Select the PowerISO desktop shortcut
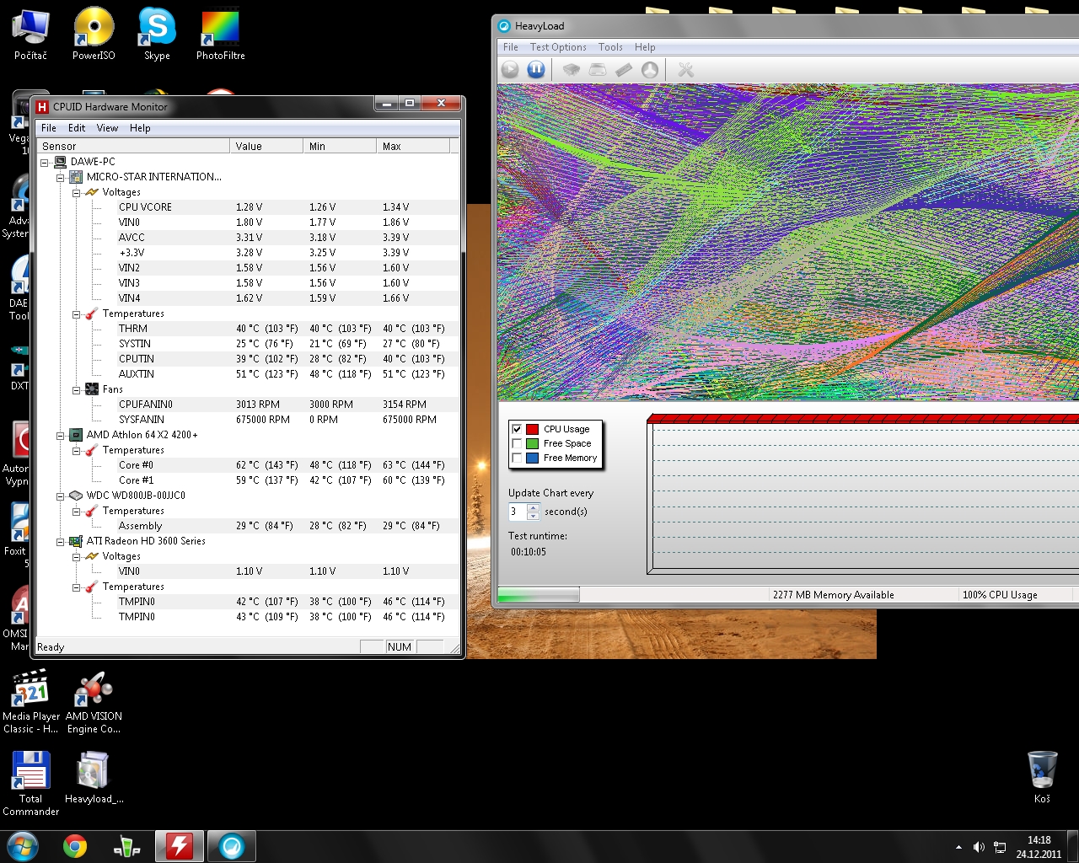The height and width of the screenshot is (863, 1079). (x=94, y=35)
